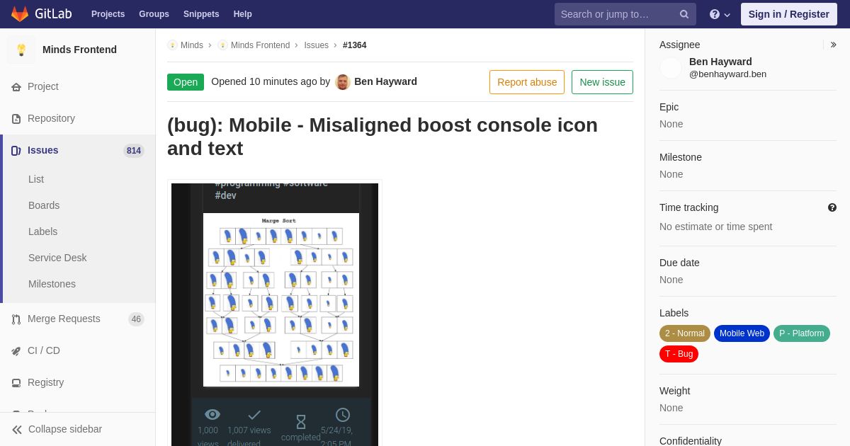Click the Open status badge
The height and width of the screenshot is (446, 850).
coord(186,82)
